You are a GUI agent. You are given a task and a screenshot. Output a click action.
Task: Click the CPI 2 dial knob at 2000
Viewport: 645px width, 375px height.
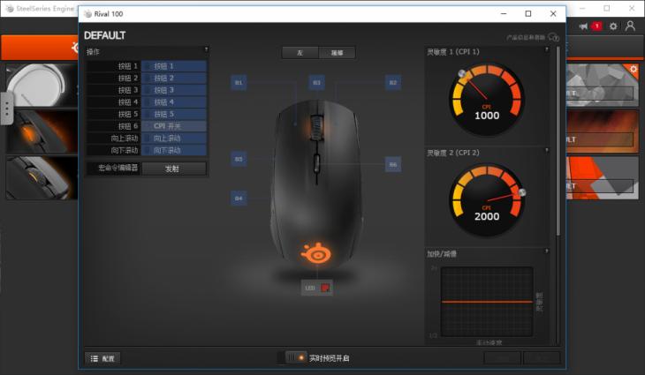point(521,192)
